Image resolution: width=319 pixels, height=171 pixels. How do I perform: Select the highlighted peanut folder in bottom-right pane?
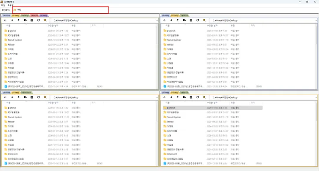[213, 108]
